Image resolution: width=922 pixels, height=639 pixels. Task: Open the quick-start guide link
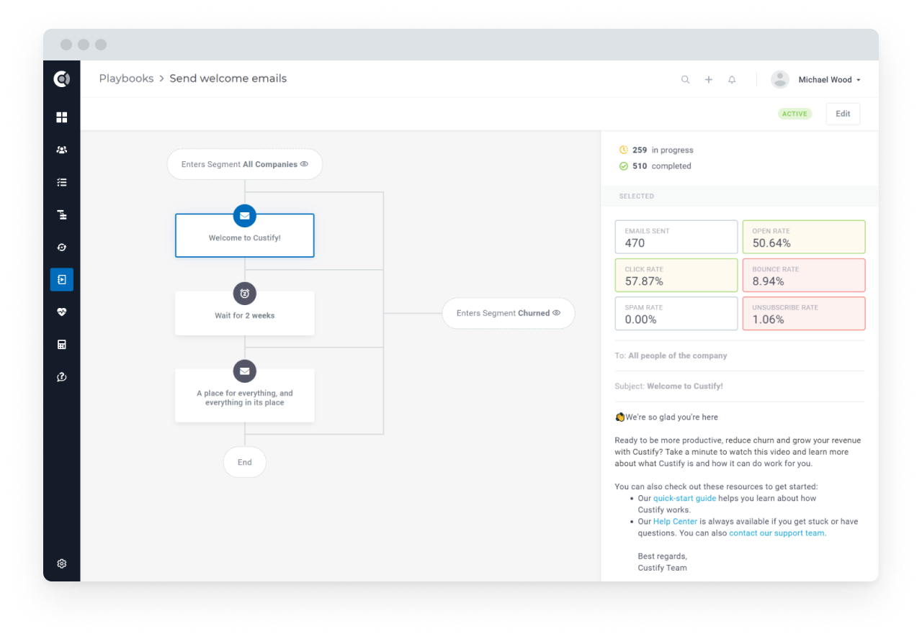[684, 498]
